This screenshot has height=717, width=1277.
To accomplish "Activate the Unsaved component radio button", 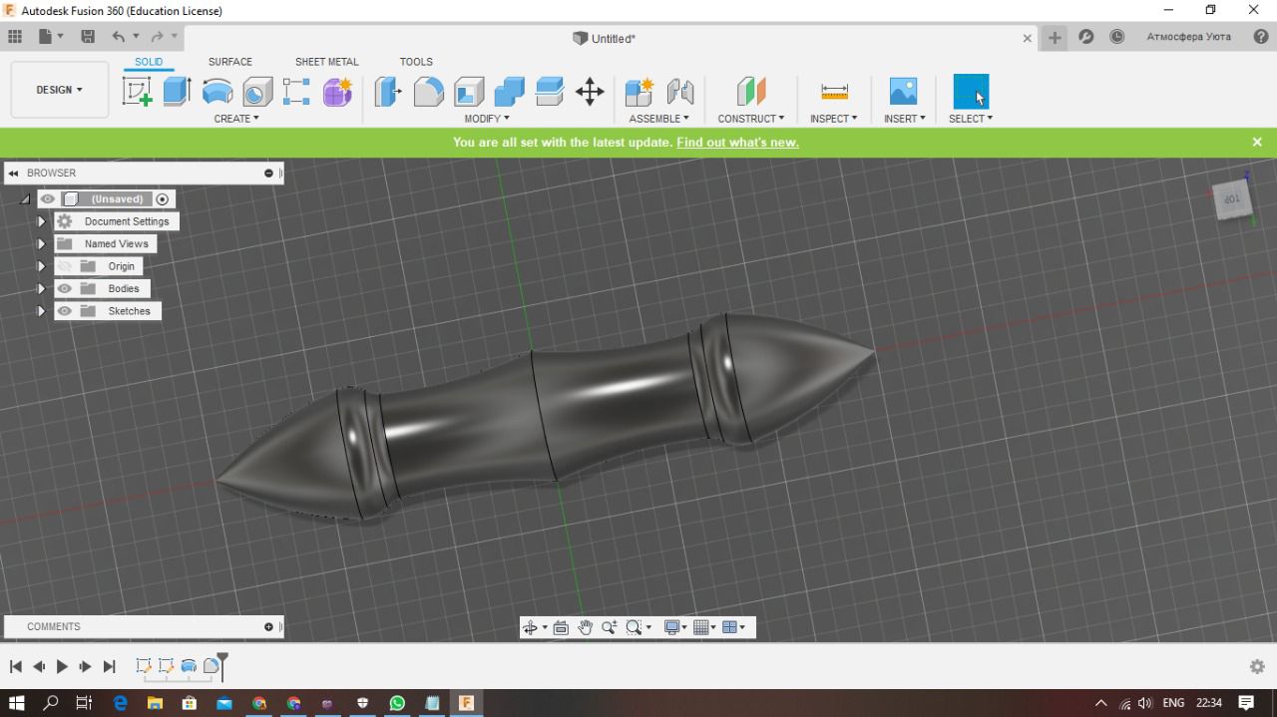I will point(163,199).
